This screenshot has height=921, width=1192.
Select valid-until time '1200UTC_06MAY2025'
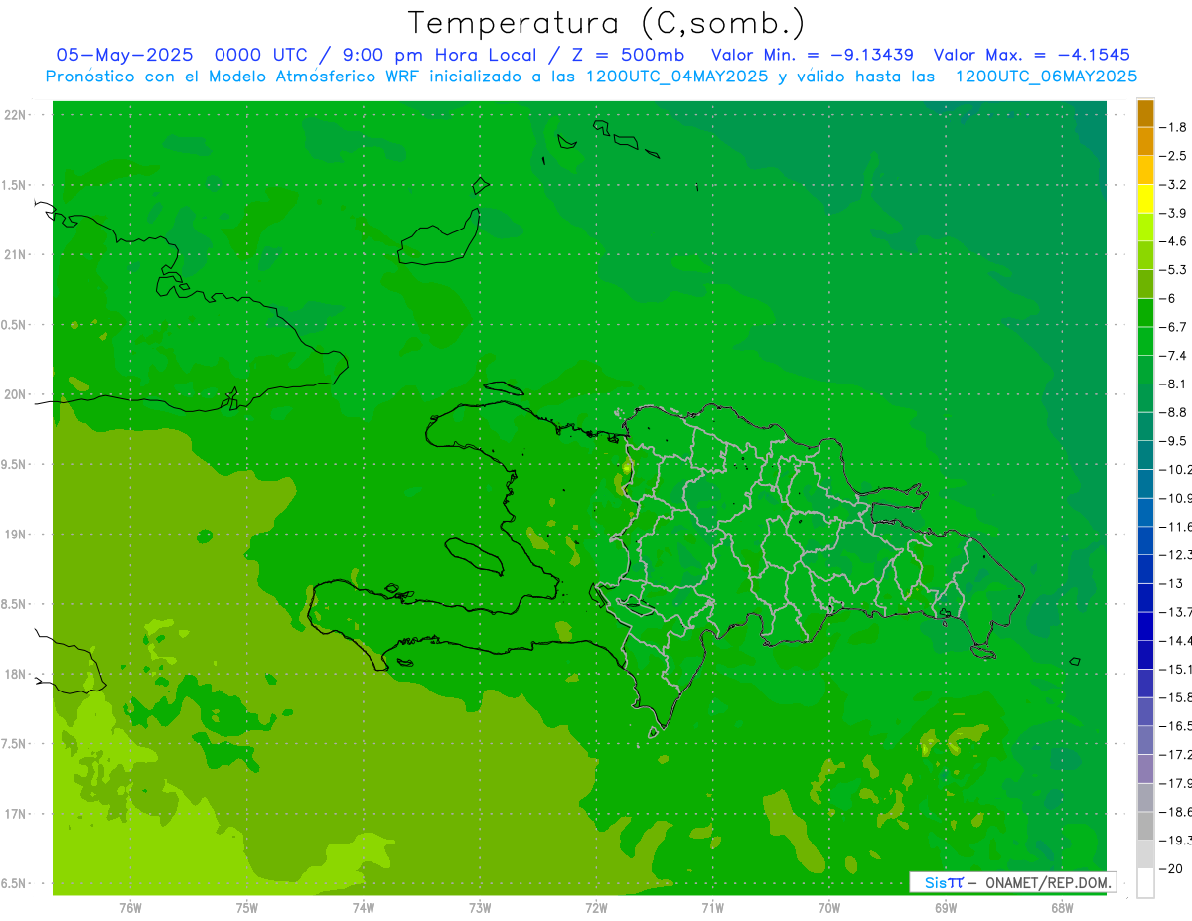point(1046,77)
